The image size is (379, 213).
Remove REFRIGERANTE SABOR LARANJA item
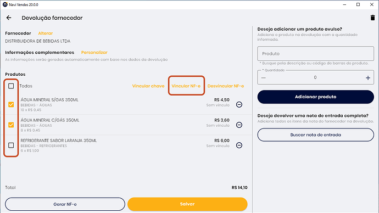tap(239, 145)
